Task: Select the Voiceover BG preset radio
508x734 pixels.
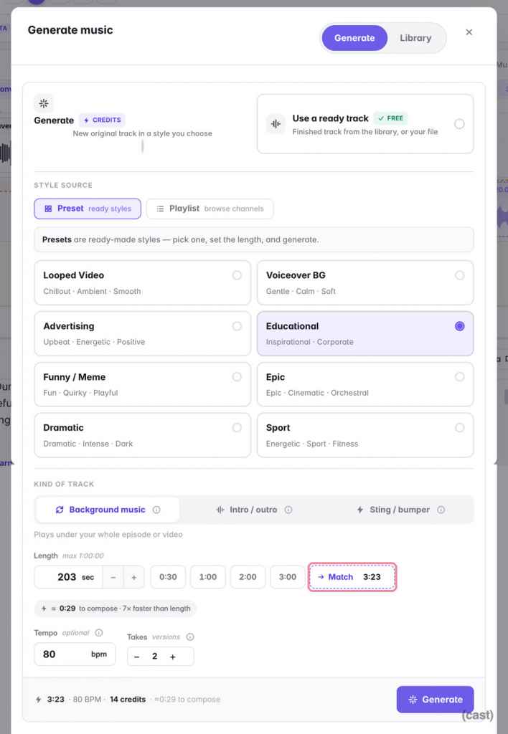Action: (x=459, y=275)
